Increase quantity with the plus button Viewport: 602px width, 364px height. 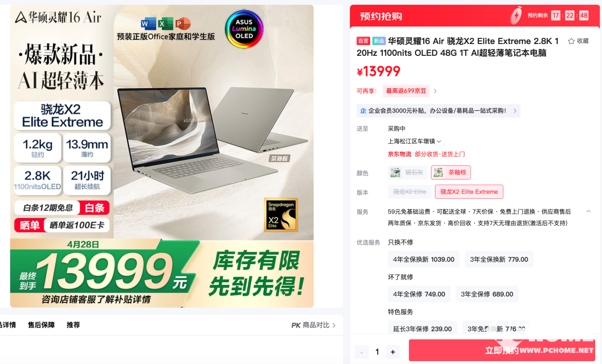coord(393,352)
